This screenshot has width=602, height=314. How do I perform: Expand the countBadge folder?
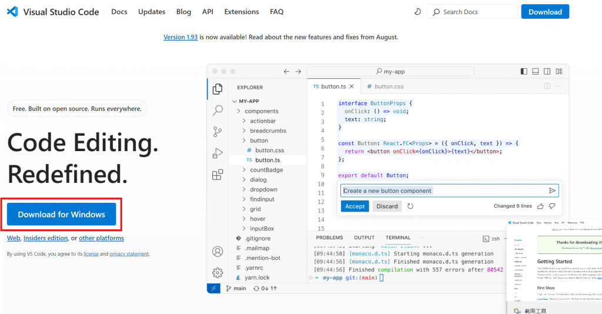pyautogui.click(x=244, y=170)
